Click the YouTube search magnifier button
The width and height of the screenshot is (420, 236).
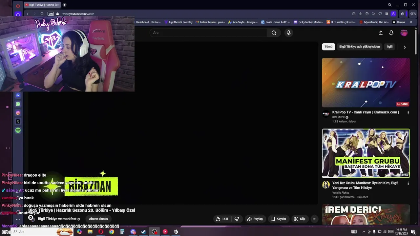tap(274, 33)
